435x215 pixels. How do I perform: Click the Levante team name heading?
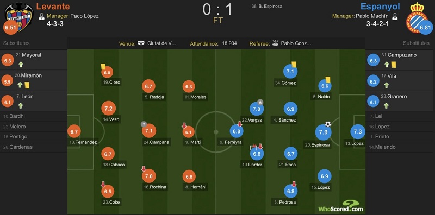(53, 6)
